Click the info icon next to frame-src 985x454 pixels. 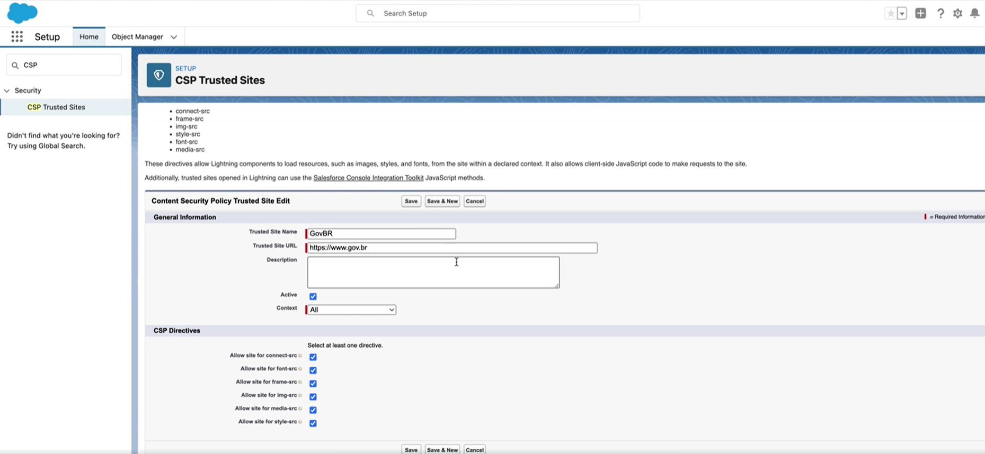[300, 382]
